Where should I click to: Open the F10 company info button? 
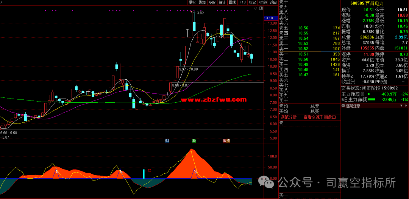click(242, 2)
